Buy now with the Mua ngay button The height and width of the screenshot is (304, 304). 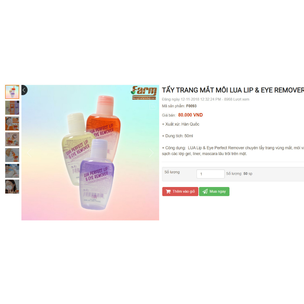(x=214, y=191)
